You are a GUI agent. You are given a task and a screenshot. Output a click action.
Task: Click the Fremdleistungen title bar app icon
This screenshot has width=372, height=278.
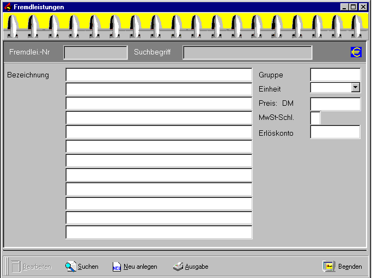(8, 7)
